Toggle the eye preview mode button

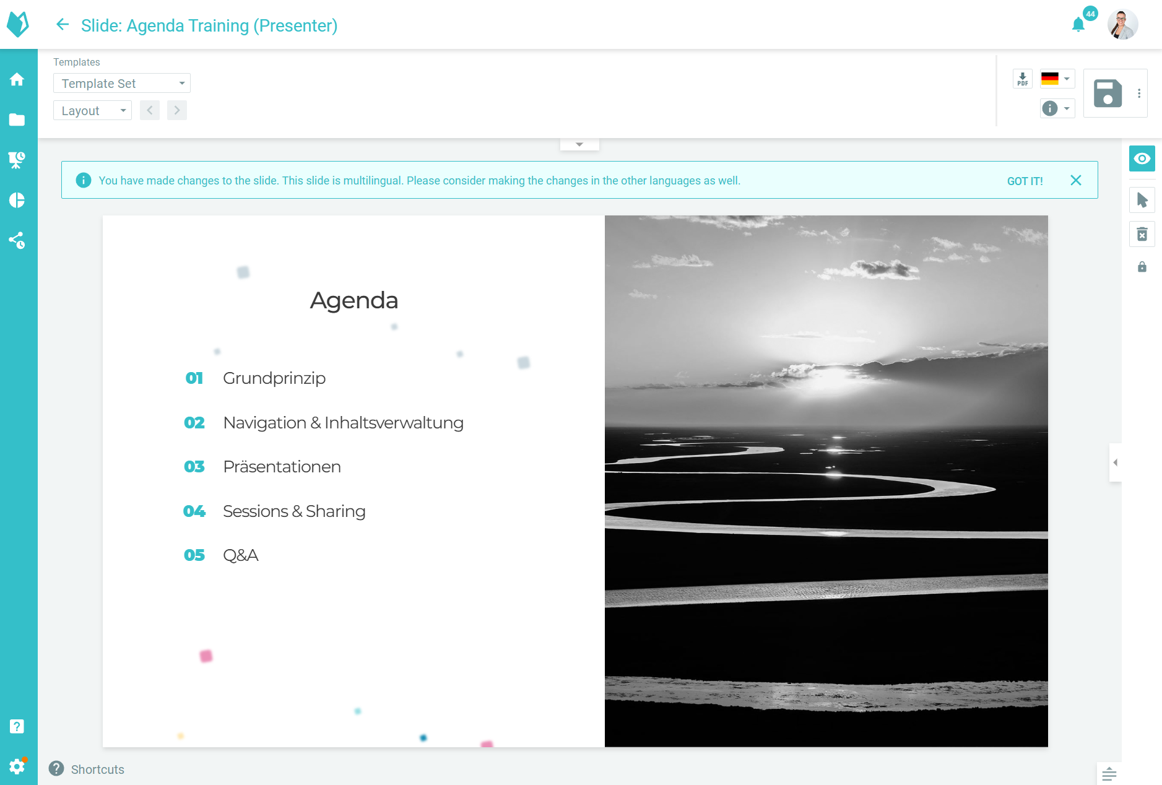[x=1142, y=158]
